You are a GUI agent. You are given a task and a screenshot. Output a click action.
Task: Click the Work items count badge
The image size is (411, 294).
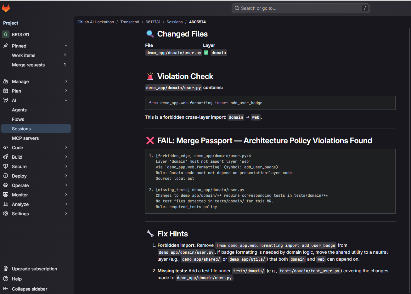pos(65,55)
